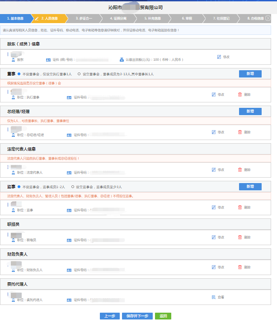
Task: Click 职位：法定代表人 label
Action: click(30, 173)
